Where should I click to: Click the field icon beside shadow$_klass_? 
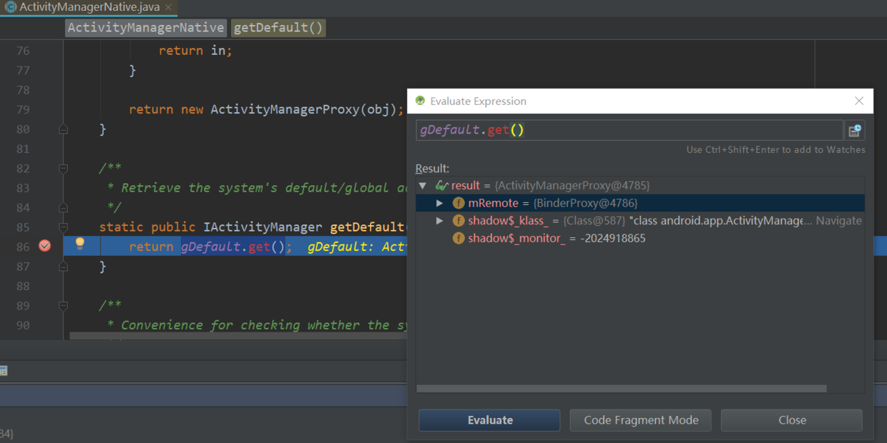tap(459, 221)
